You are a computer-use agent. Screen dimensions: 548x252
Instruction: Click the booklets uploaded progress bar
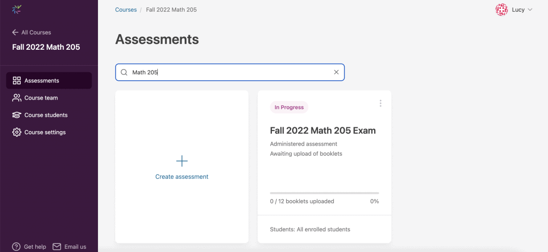[324, 193]
